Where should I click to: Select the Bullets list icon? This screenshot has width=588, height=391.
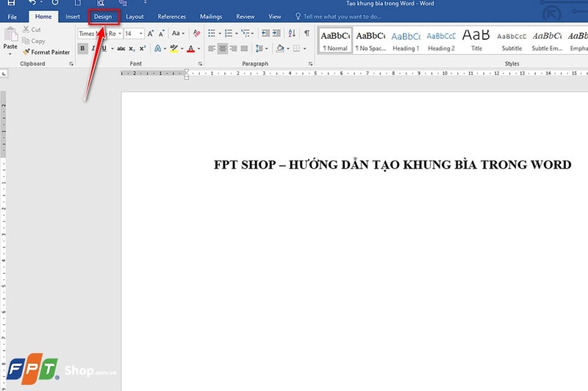212,33
